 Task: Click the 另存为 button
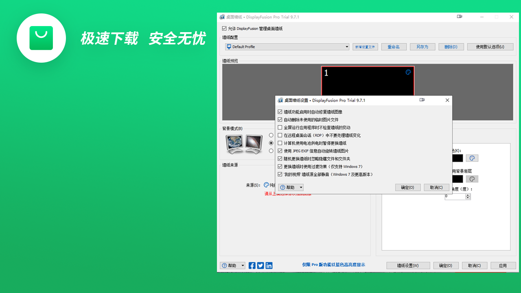pyautogui.click(x=422, y=46)
